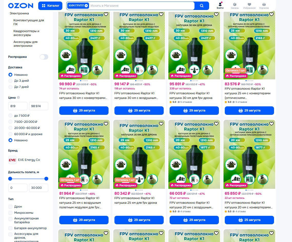
Task: Check the Батарея-аккумулятор checkbox
Action: pyautogui.click(x=11, y=228)
